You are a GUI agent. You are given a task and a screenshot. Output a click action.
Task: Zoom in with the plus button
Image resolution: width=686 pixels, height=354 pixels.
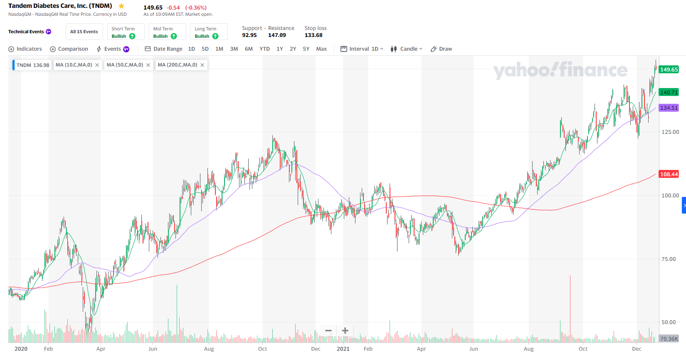pyautogui.click(x=345, y=331)
